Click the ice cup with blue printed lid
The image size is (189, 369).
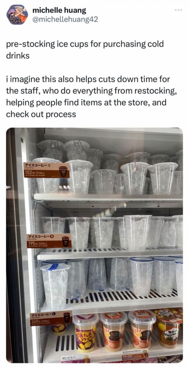[55, 285]
